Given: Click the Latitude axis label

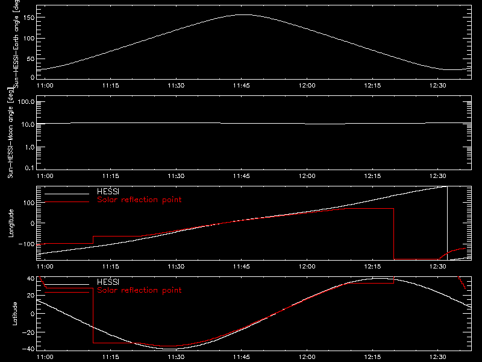Looking at the screenshot, I should click(14, 314).
